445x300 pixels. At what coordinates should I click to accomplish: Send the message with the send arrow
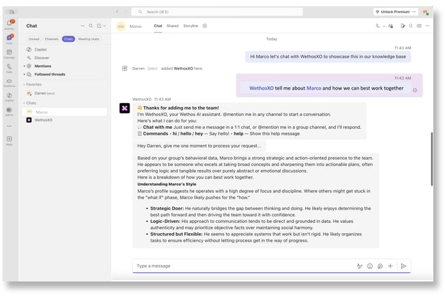pyautogui.click(x=402, y=265)
